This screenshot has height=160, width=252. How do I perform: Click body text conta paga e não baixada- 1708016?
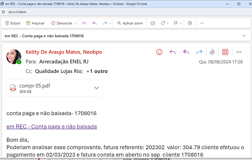[x=51, y=113]
